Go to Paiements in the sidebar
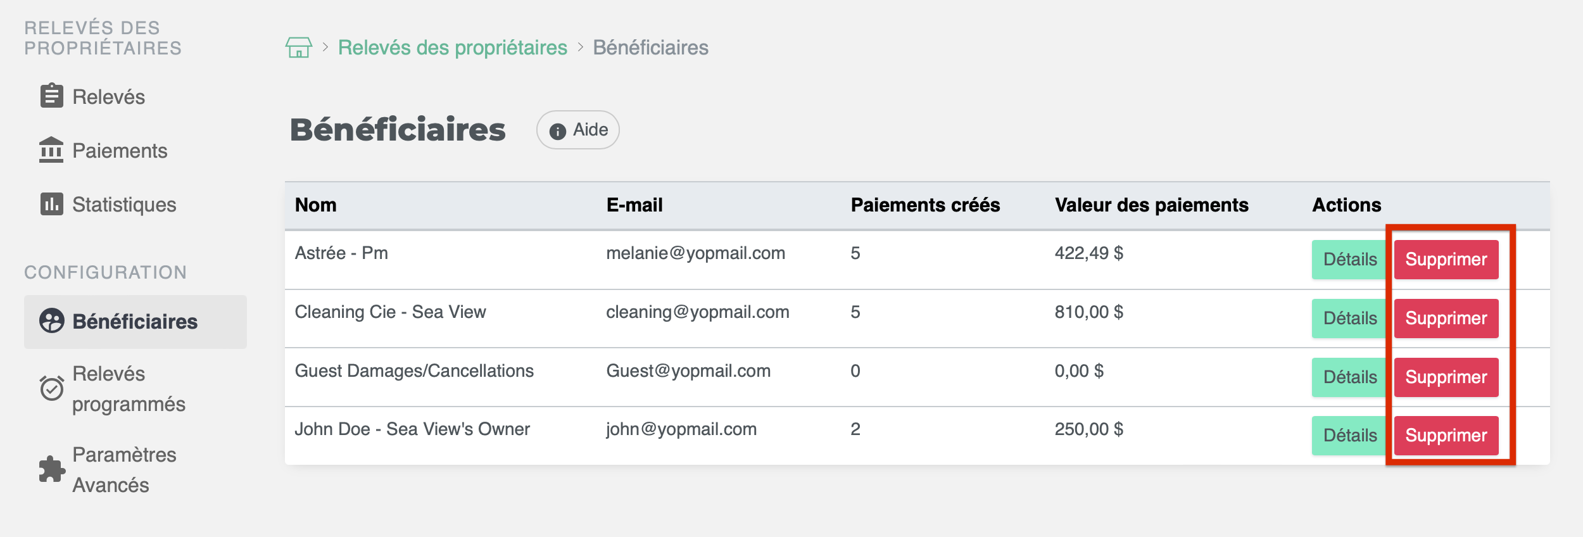The width and height of the screenshot is (1583, 537). 120,151
